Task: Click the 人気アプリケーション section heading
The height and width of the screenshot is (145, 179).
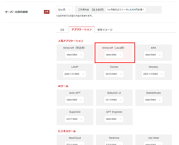Action: (71, 41)
